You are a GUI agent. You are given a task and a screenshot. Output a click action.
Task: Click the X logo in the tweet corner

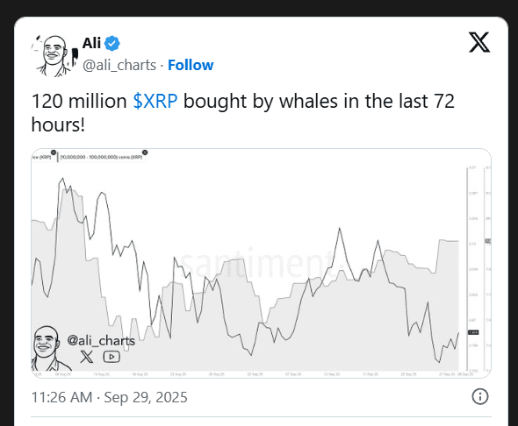click(479, 42)
